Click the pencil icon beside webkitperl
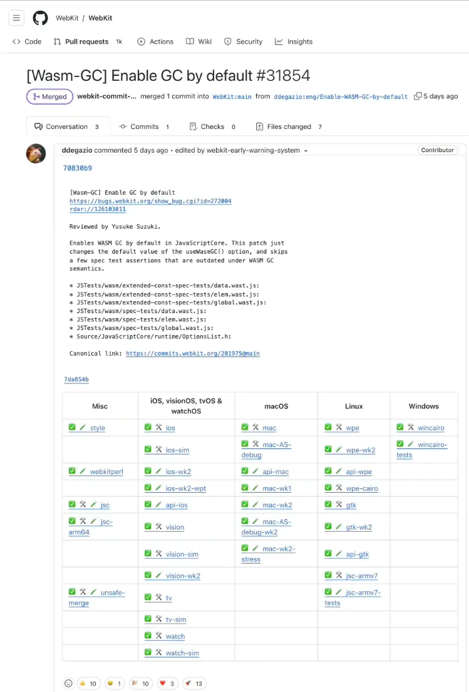This screenshot has height=692, width=469. tap(83, 471)
